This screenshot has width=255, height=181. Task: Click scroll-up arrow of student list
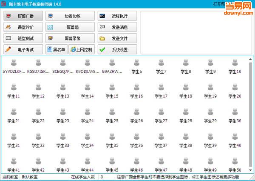coord(250,59)
